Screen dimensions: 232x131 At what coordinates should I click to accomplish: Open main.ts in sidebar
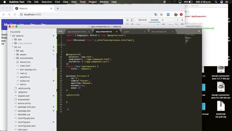(23, 73)
